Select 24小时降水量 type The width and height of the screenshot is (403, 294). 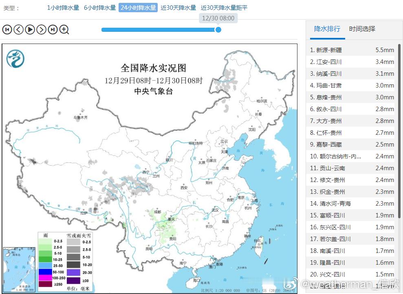[138, 8]
